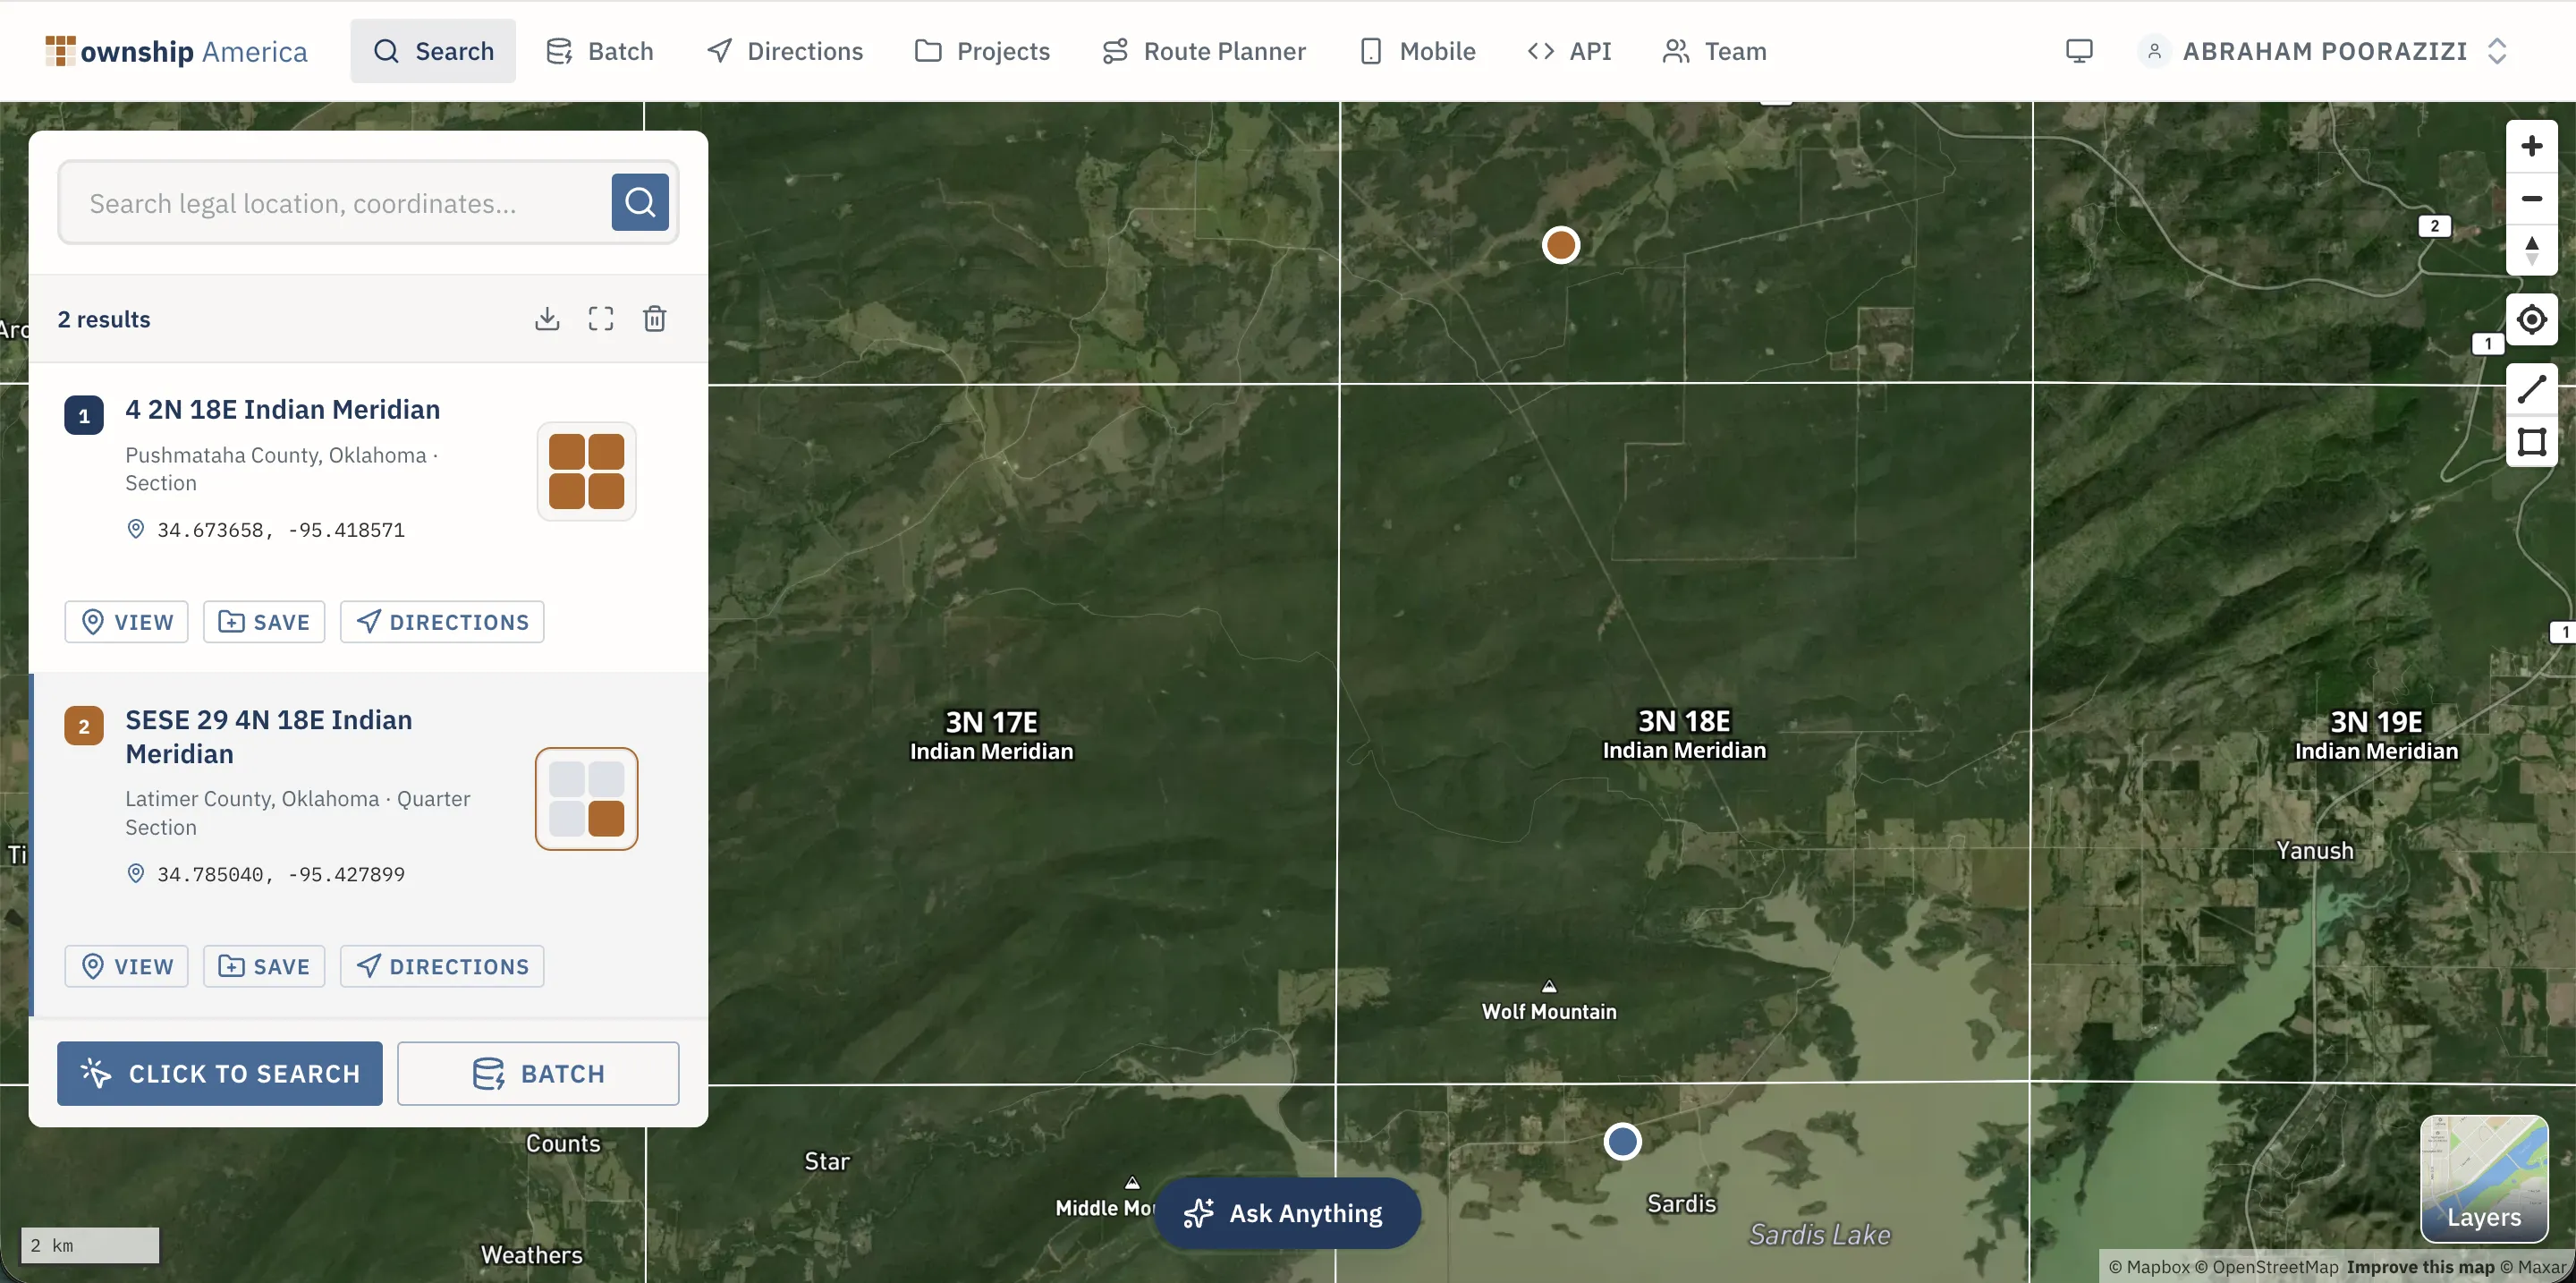This screenshot has height=1283, width=2576.
Task: Zoom out of the map
Action: [2531, 199]
